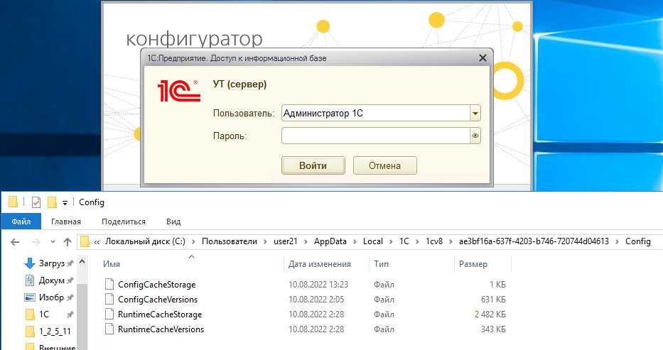Click AppData breadcrumb segment
The image size is (663, 350).
point(330,241)
